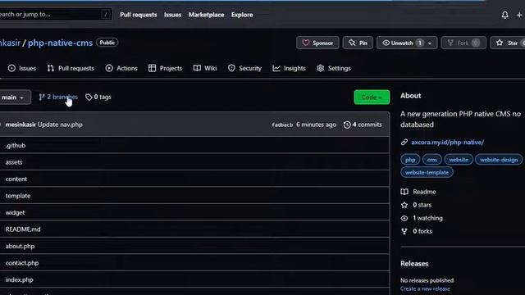Click the website-design topic tag
The height and width of the screenshot is (295, 525).
[x=499, y=160]
